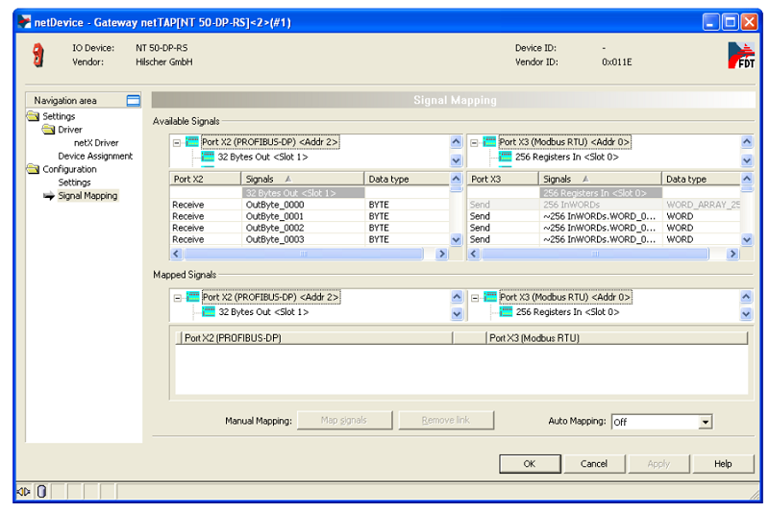Click Data type column header of Port X2 table
Viewport: 769px width, 513px height.
tap(407, 179)
